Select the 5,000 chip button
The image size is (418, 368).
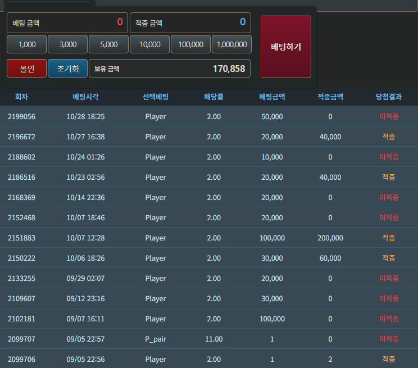pyautogui.click(x=109, y=44)
